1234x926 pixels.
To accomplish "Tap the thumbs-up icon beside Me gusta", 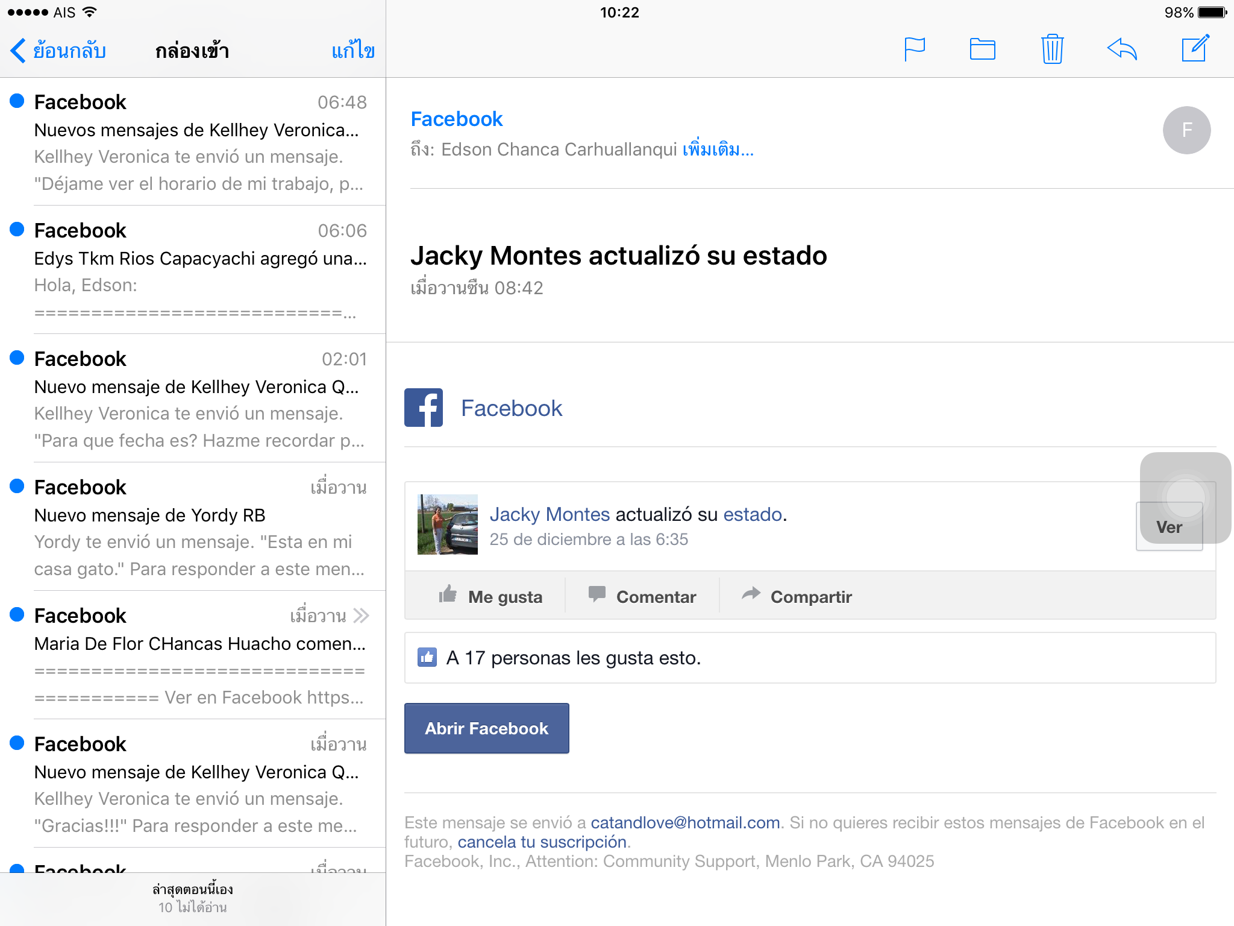I will 448,595.
